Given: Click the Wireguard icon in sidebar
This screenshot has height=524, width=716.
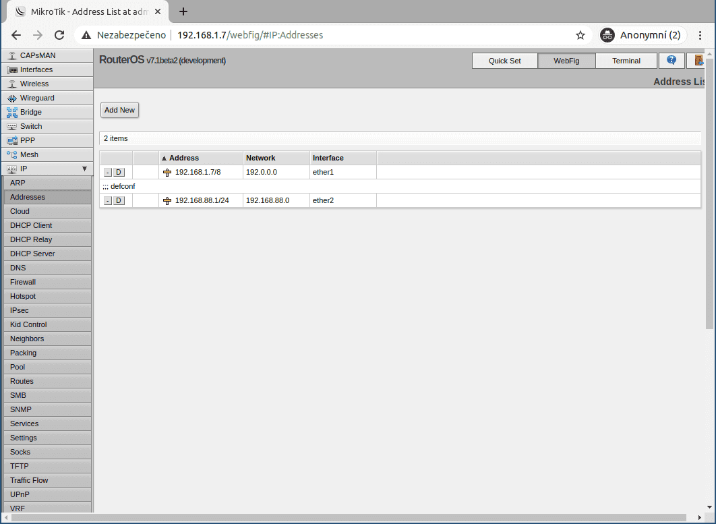Looking at the screenshot, I should [x=12, y=98].
